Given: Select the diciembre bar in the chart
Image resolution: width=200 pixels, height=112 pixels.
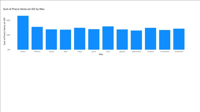Looking at the screenshot, I should [x=179, y=39].
